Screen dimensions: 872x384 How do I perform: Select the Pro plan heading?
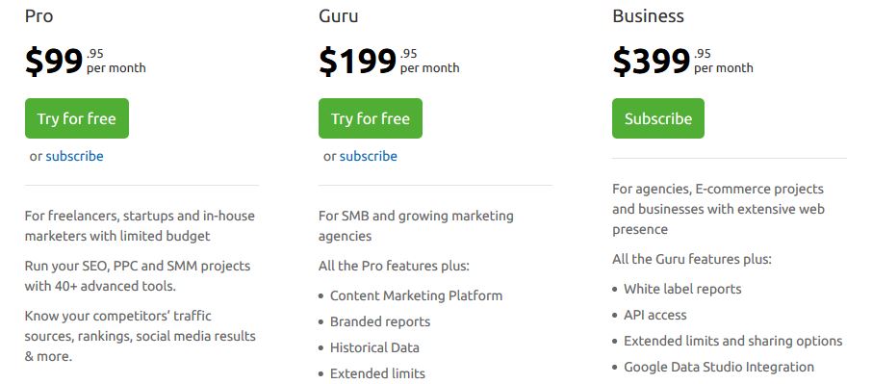click(x=38, y=16)
